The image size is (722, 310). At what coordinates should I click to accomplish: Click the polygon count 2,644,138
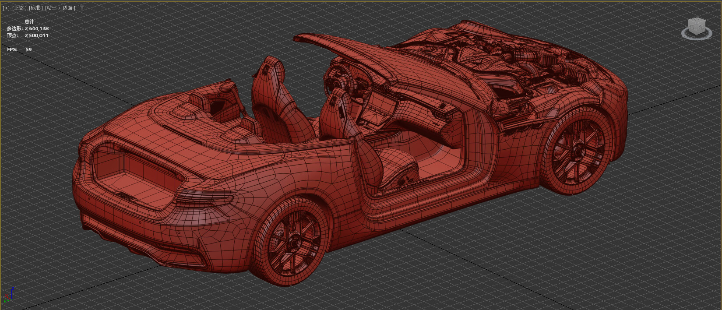[x=36, y=28]
